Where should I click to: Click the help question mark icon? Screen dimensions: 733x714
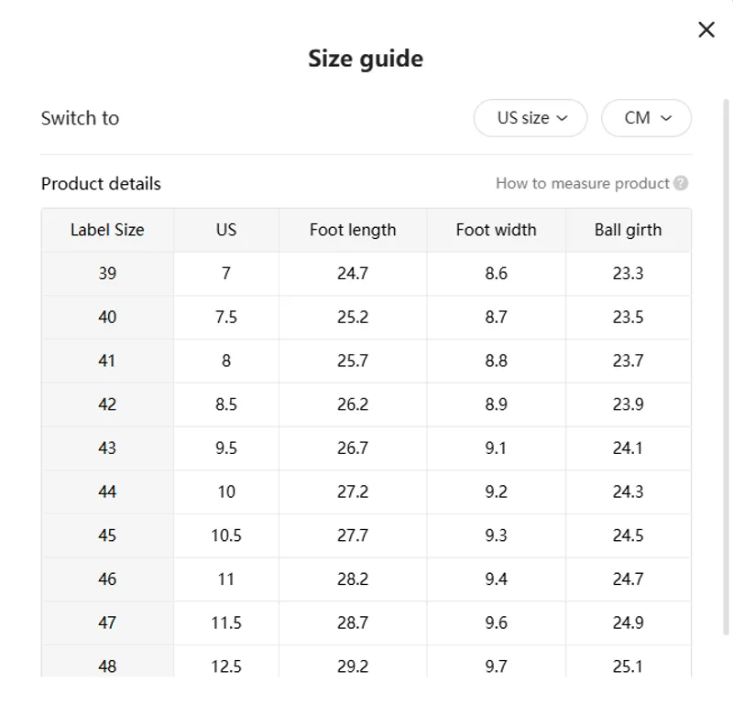[681, 183]
